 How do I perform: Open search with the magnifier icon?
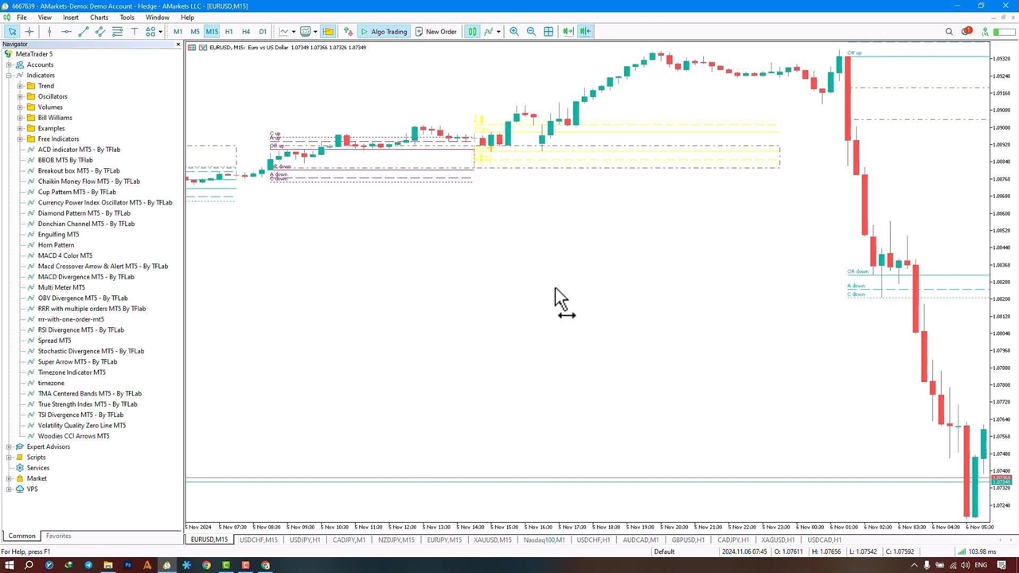[949, 32]
